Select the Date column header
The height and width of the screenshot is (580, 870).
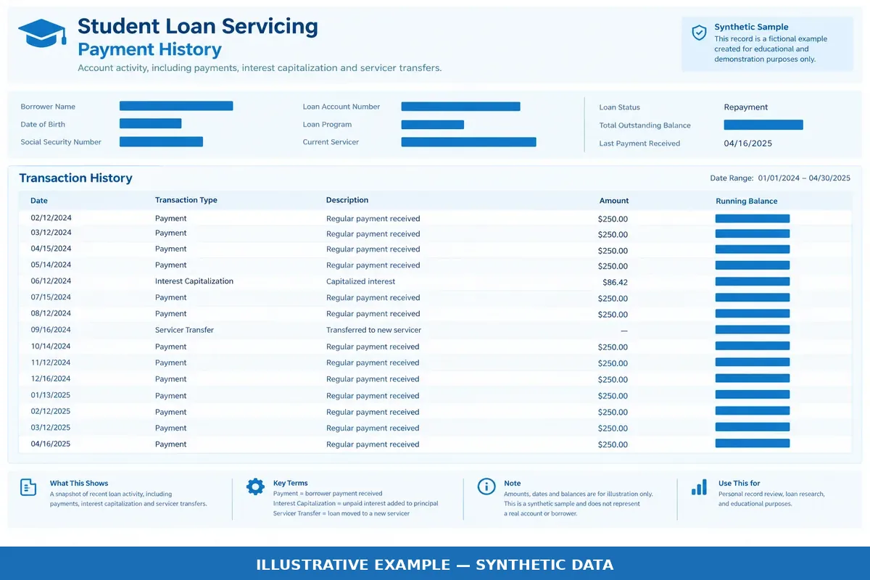[x=39, y=200]
